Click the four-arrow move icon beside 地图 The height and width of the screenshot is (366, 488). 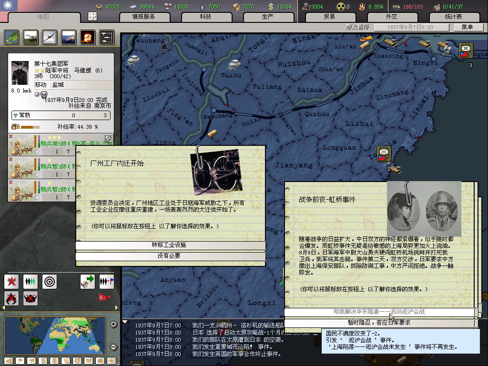point(92,16)
